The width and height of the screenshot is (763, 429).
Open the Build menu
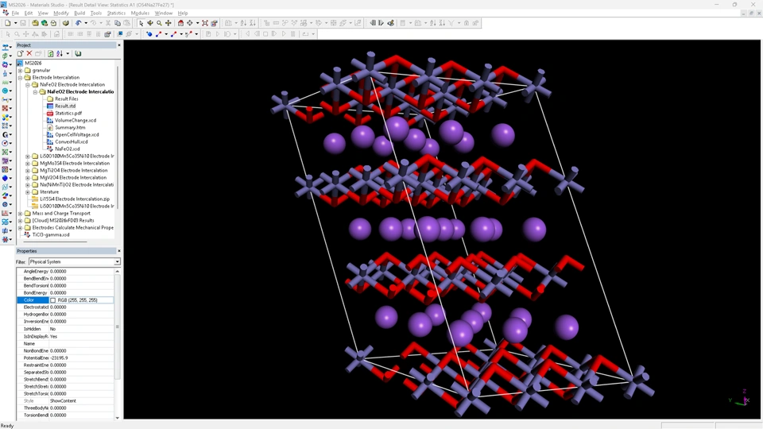[x=79, y=14]
